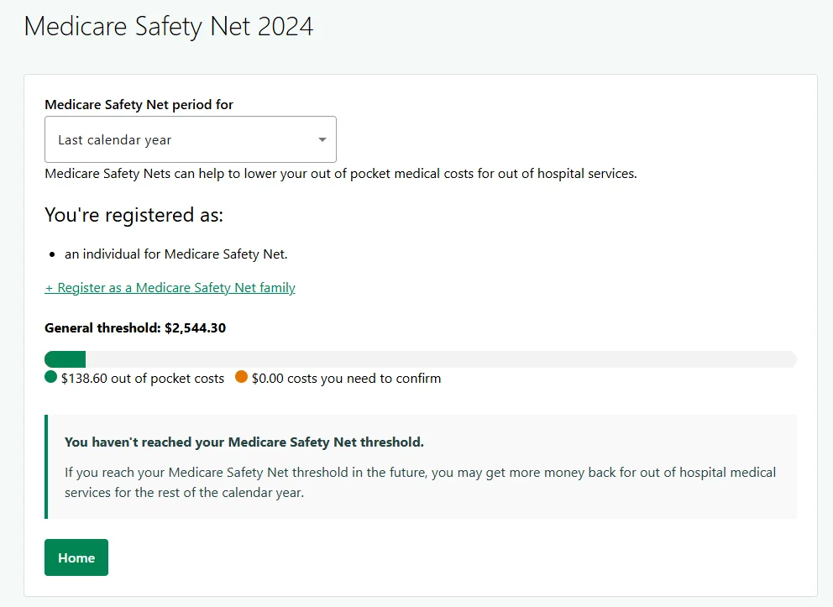This screenshot has width=833, height=607.
Task: Click the $138.60 out of pocket costs label
Action: 143,379
